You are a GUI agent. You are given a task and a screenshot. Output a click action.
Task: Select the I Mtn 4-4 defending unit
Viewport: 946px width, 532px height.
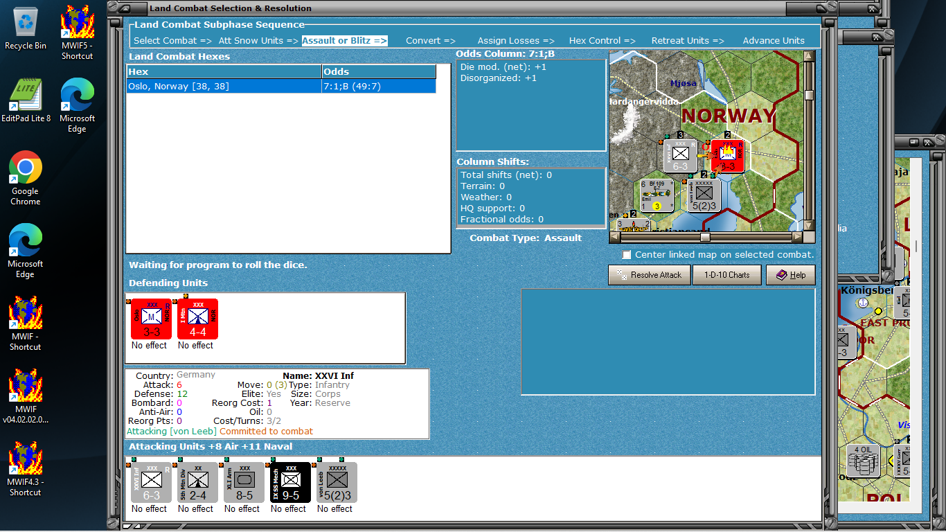tap(198, 319)
